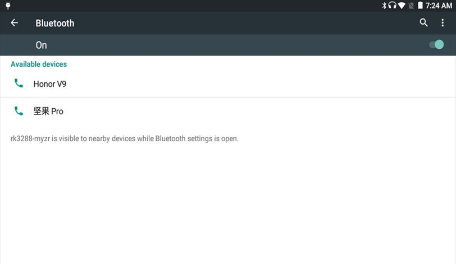Tap the Wi-Fi status bar icon
The height and width of the screenshot is (264, 456).
[x=402, y=6]
